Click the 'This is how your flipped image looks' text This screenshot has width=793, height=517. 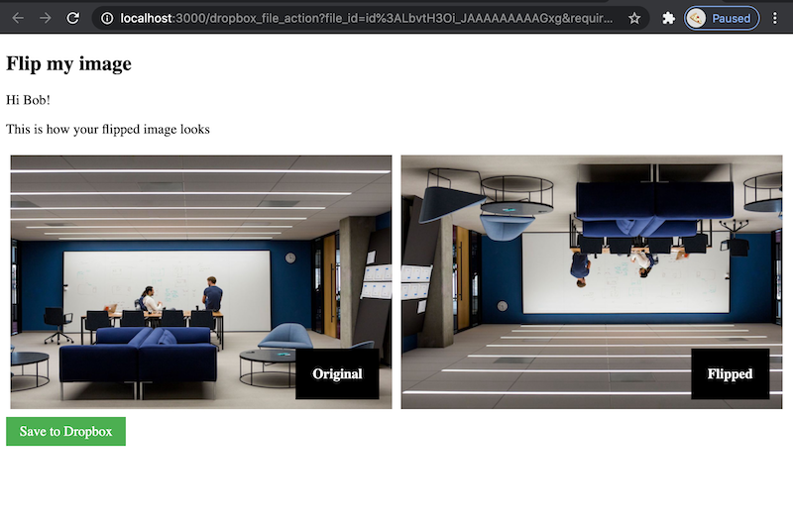pyautogui.click(x=108, y=130)
